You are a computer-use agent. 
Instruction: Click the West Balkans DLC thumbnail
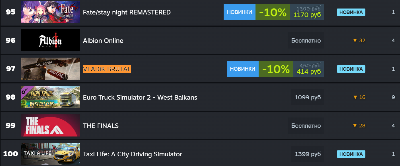[50, 97]
